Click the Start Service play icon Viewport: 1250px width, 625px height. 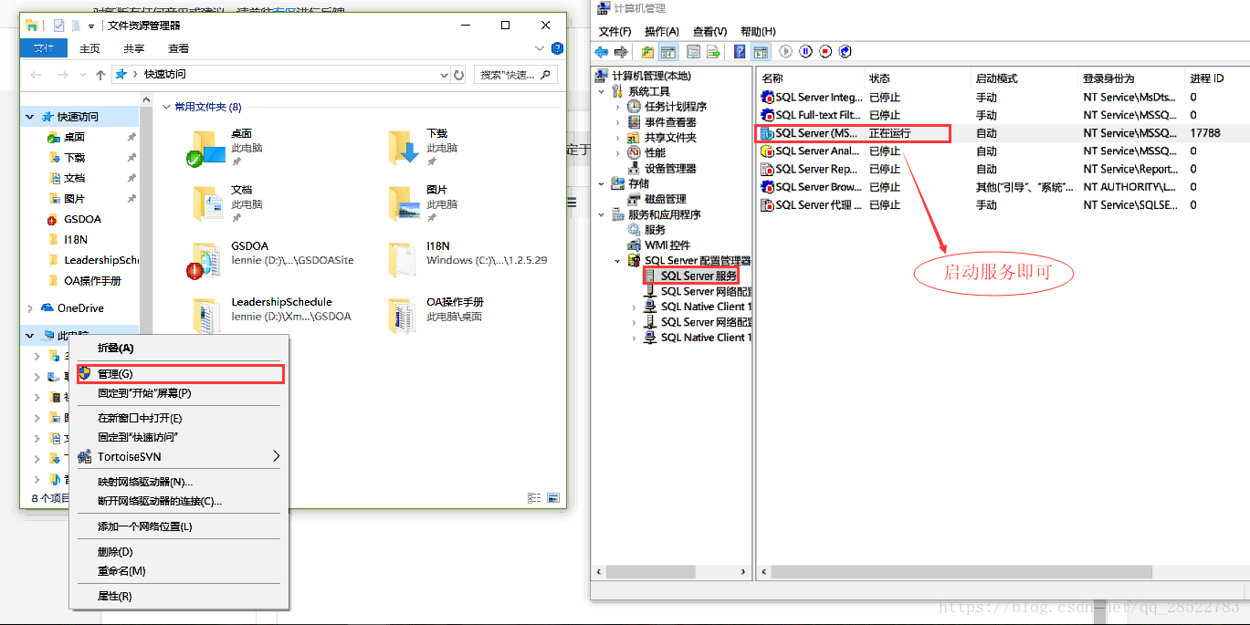click(785, 52)
